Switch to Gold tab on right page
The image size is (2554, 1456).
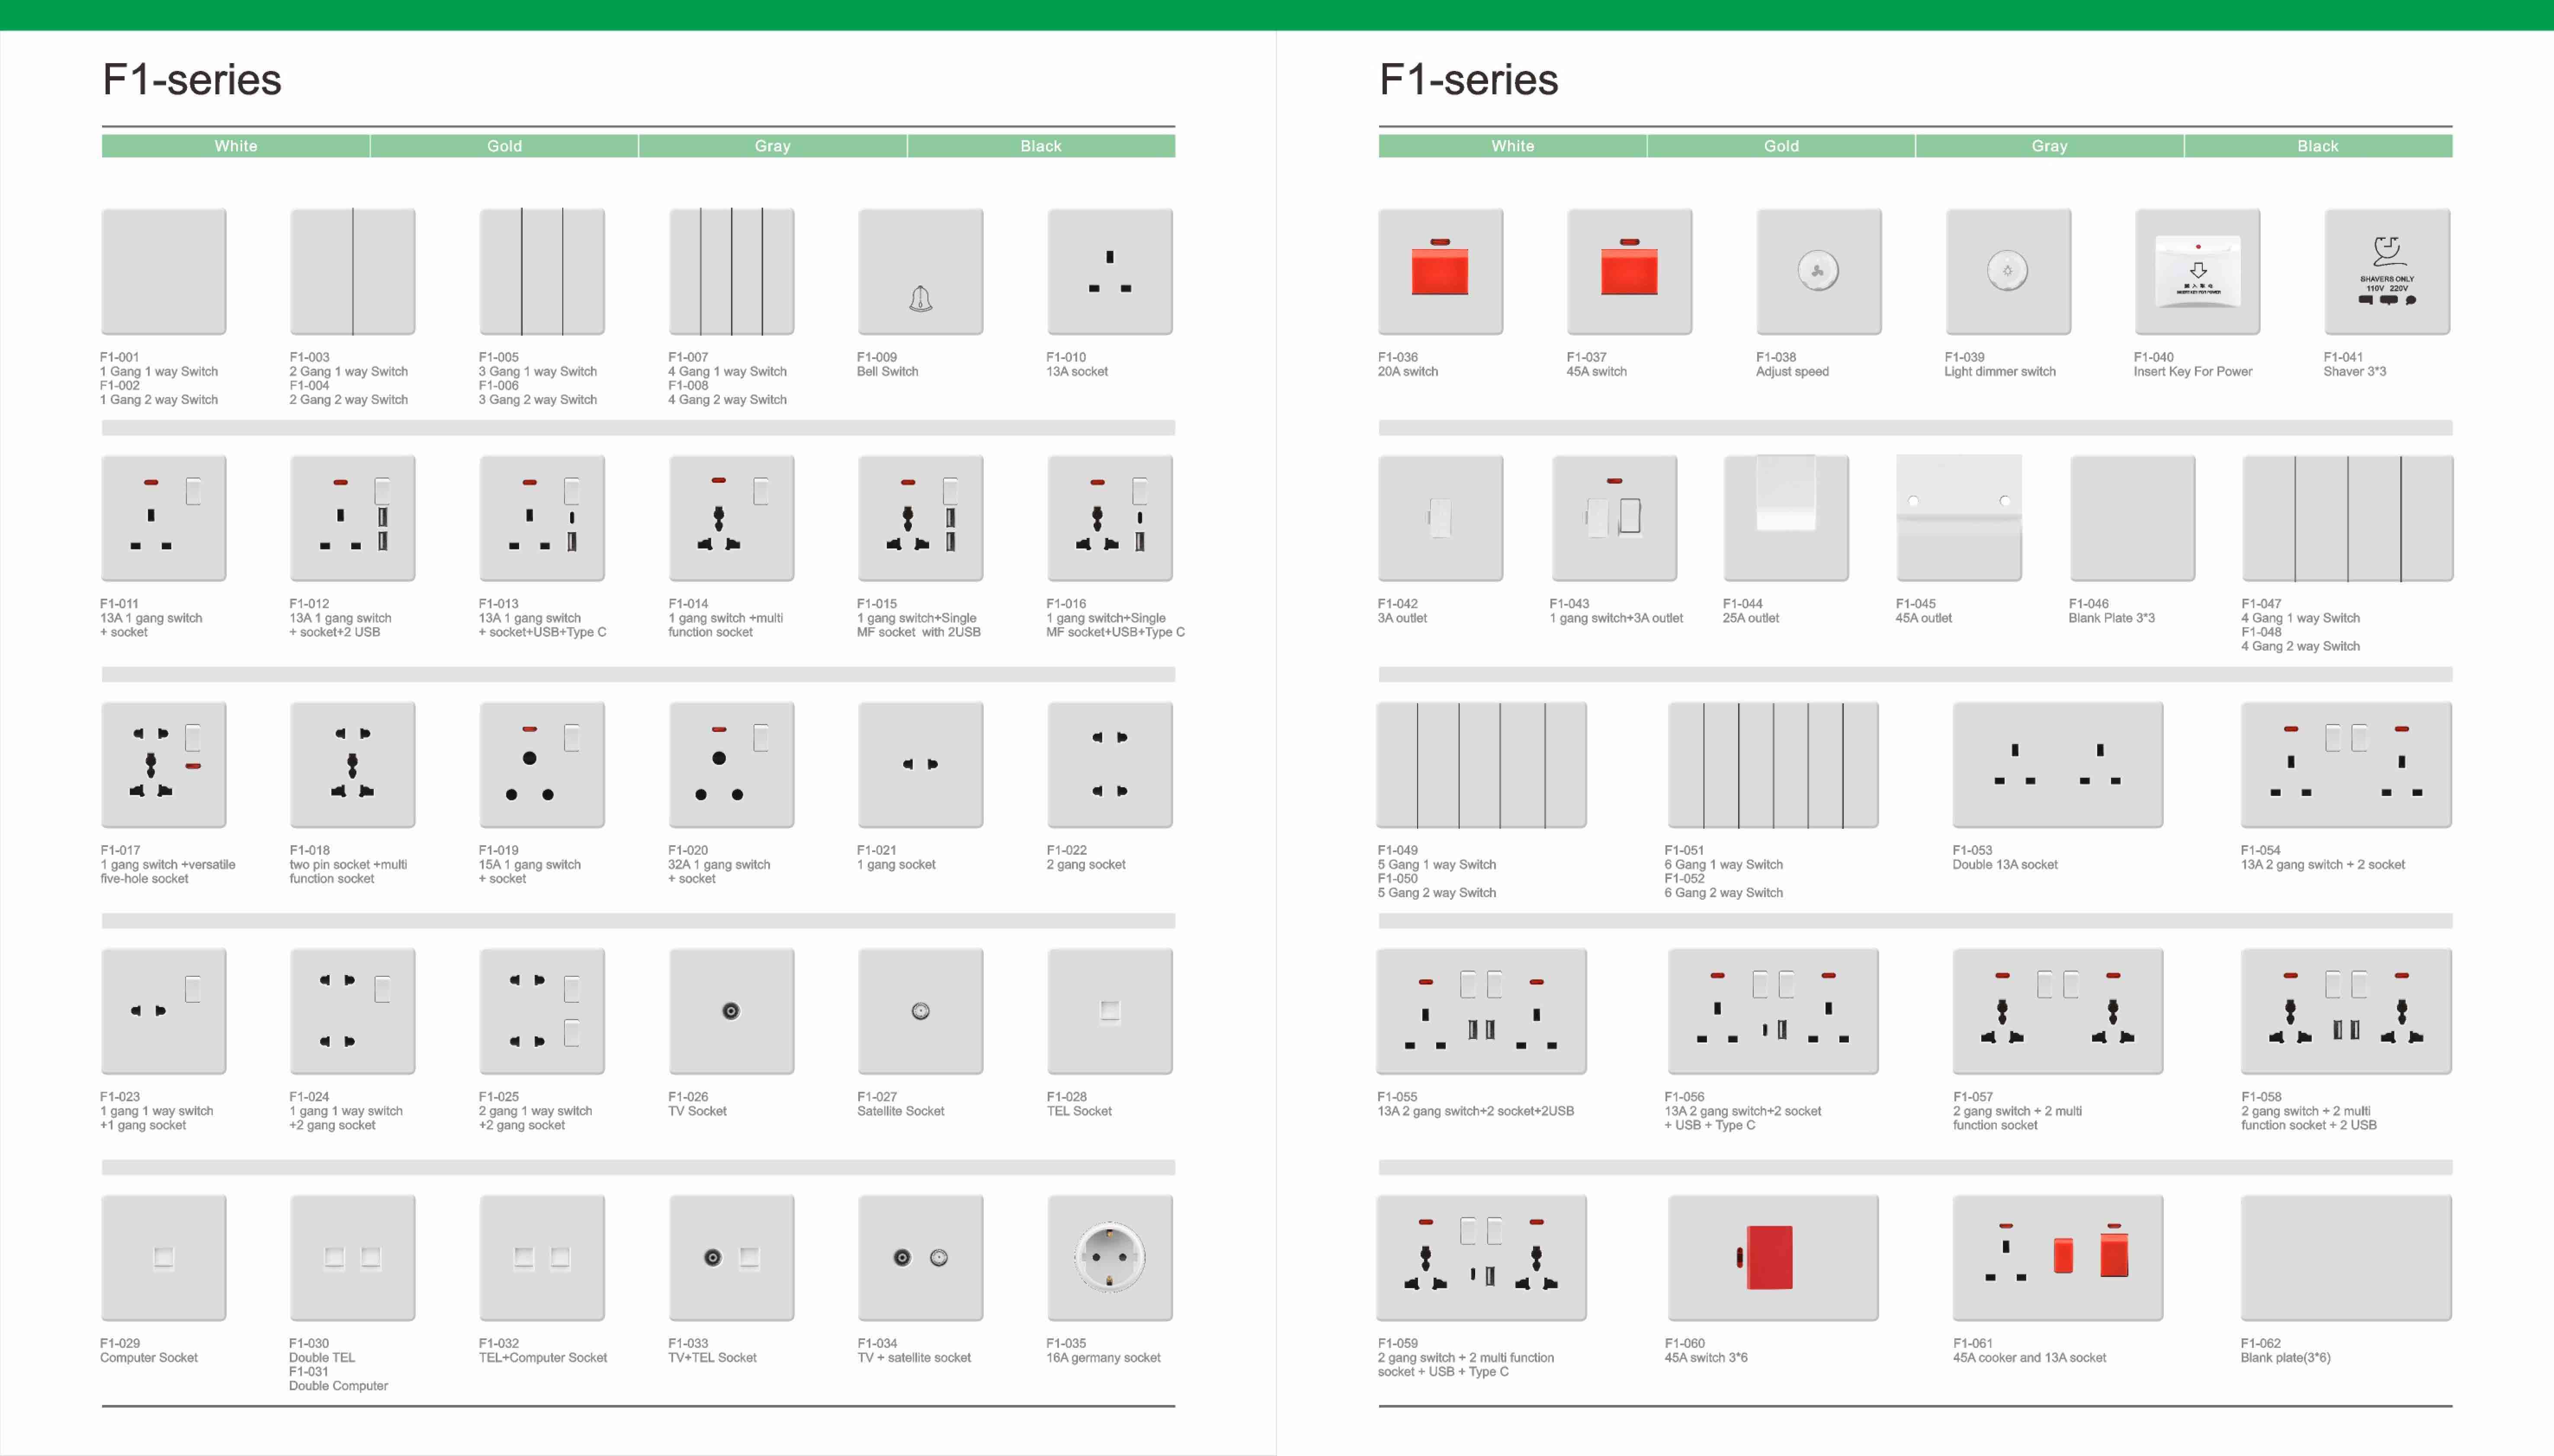(1781, 146)
